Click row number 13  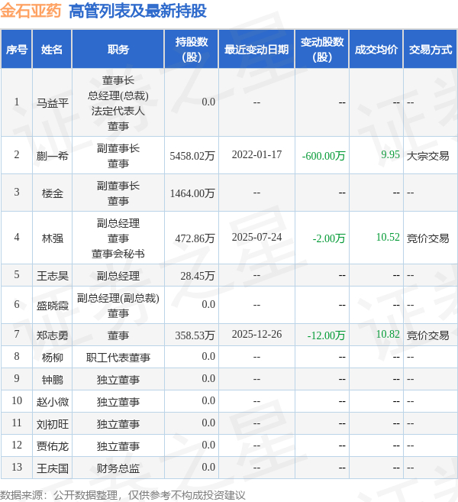point(17,467)
